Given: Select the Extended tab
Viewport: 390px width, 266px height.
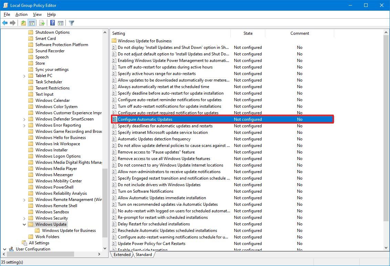Looking at the screenshot, I should [122, 255].
